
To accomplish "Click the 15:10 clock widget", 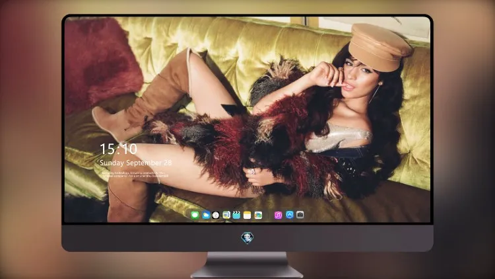I will point(118,149).
